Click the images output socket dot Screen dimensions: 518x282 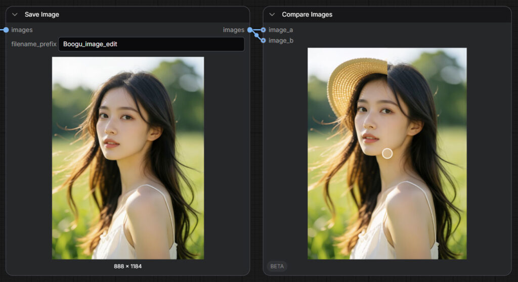250,30
